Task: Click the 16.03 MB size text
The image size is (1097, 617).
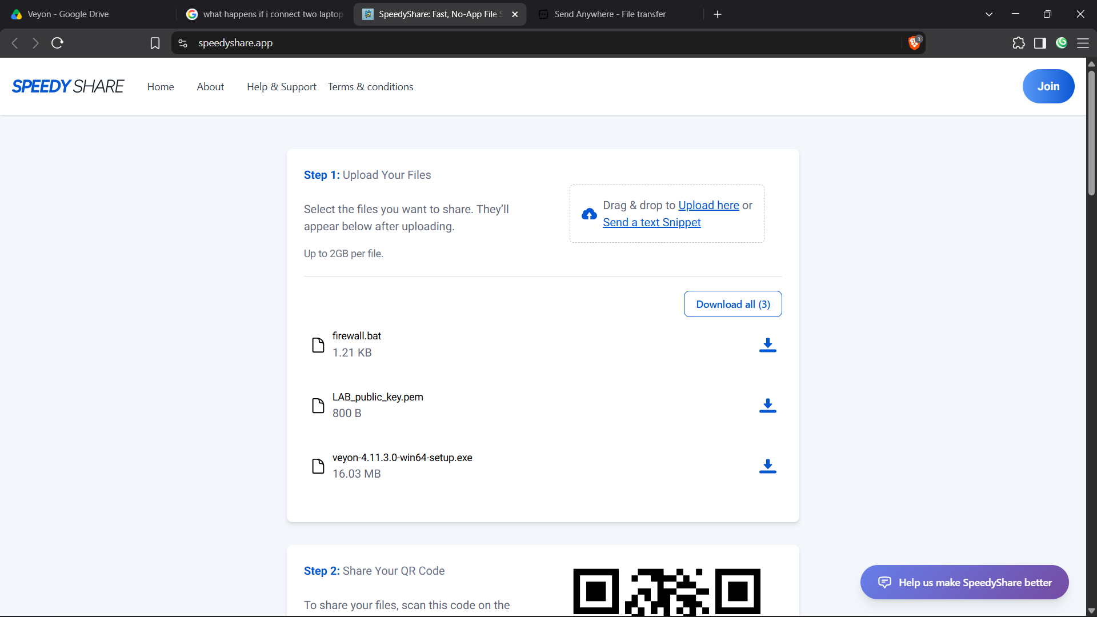Action: tap(357, 474)
